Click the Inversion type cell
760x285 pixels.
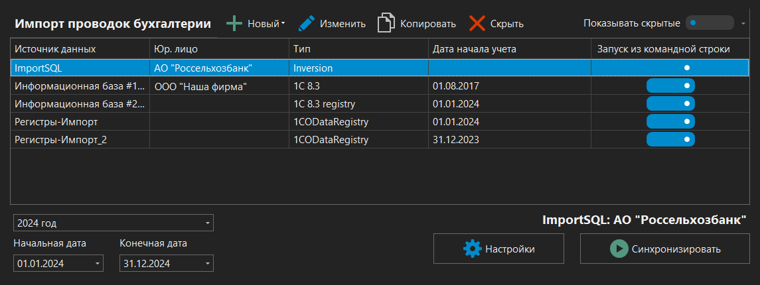[358, 68]
